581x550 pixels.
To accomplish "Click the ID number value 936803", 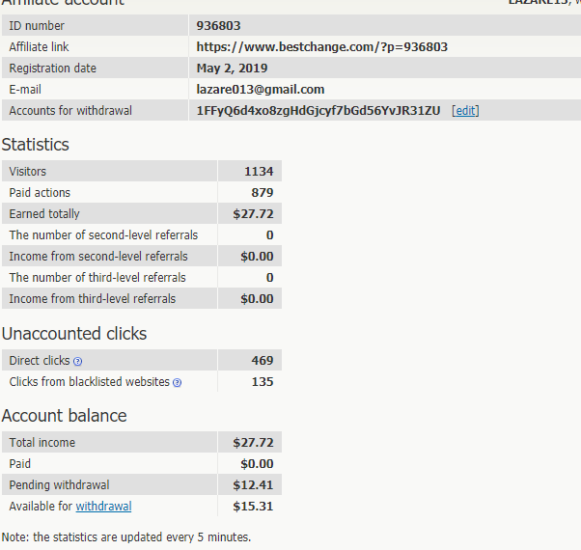I will pos(218,25).
